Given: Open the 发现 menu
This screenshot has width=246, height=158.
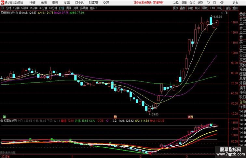Looking at the screenshot, I should coord(66,3).
